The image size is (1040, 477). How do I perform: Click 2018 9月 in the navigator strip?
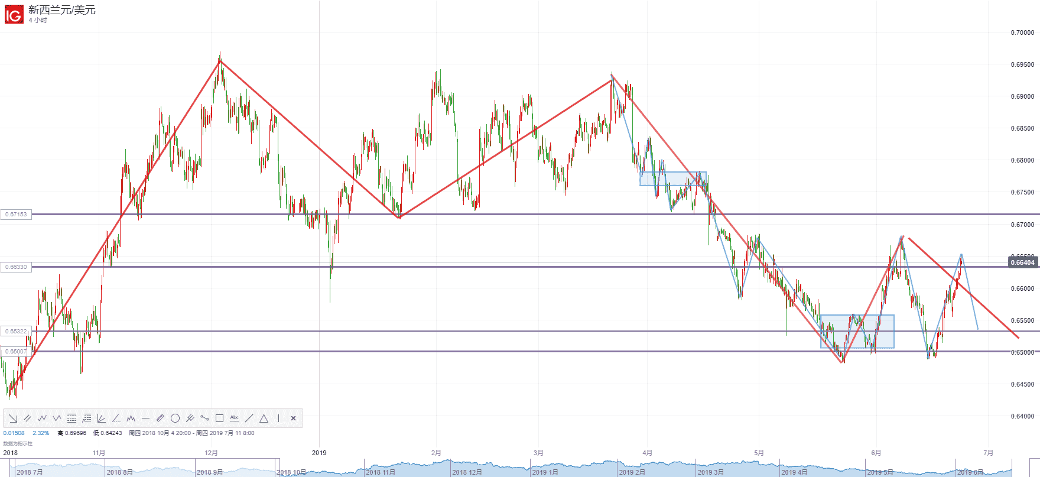pyautogui.click(x=210, y=472)
